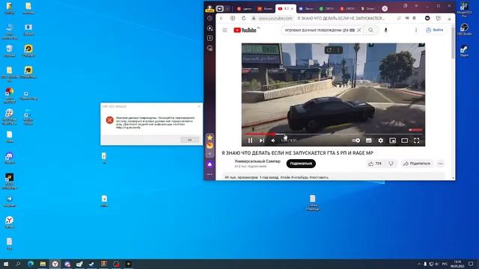Open the site info lock icon
This screenshot has width=479, height=269.
coord(254,18)
